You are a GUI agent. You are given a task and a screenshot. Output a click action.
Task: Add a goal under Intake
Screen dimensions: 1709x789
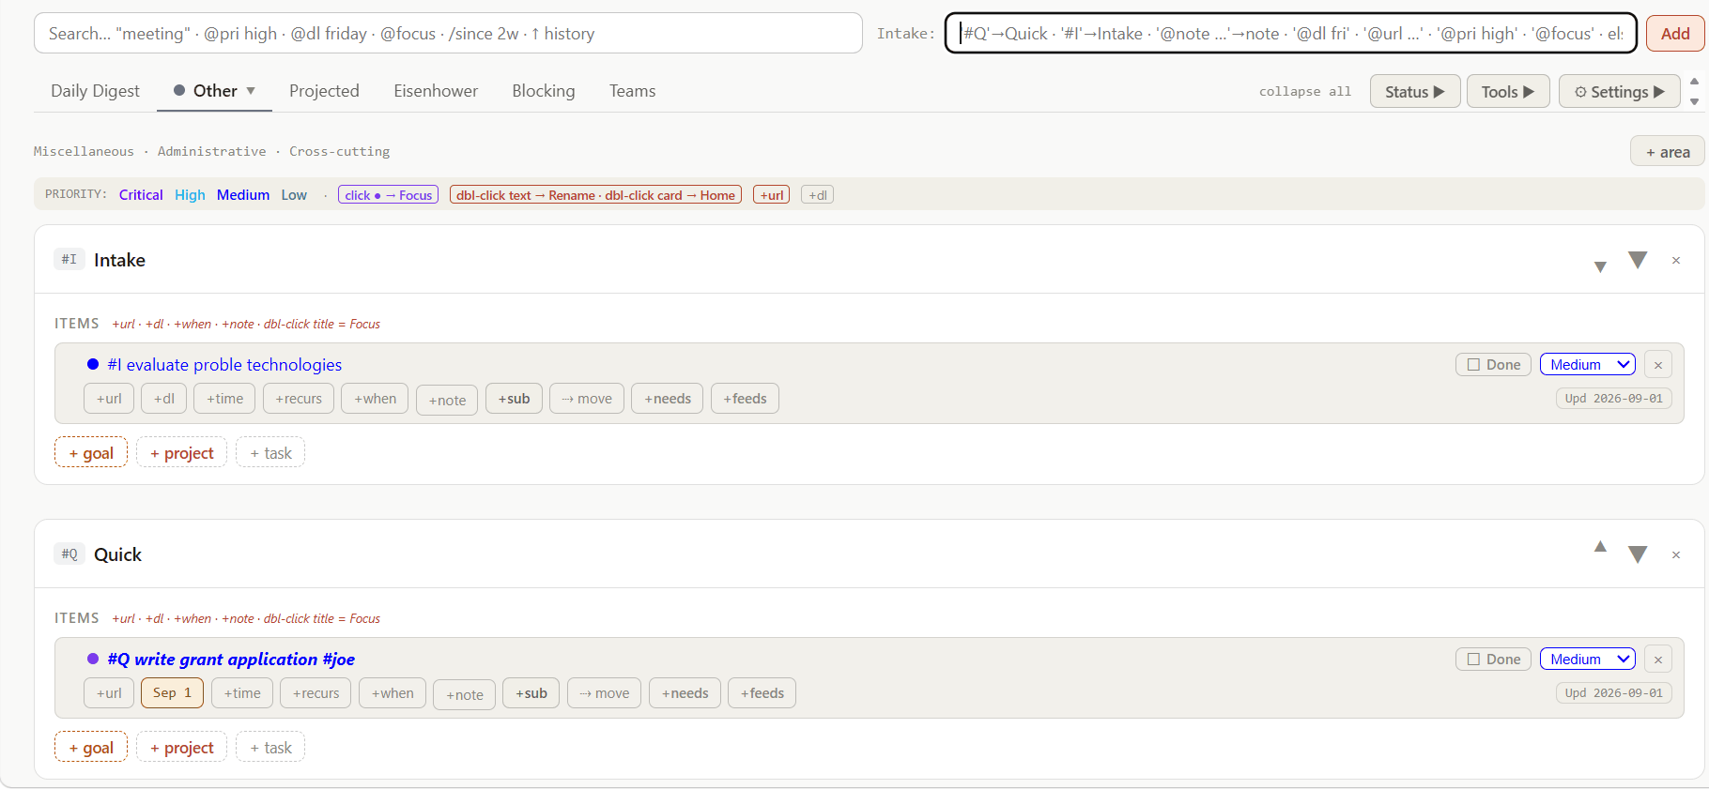[91, 453]
